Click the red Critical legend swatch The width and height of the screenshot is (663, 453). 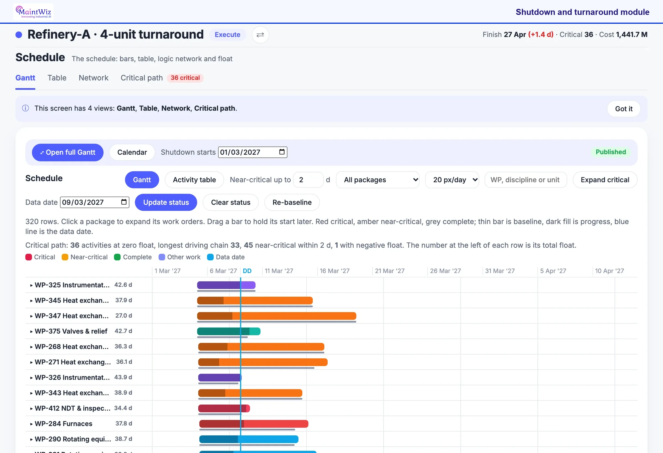[28, 257]
